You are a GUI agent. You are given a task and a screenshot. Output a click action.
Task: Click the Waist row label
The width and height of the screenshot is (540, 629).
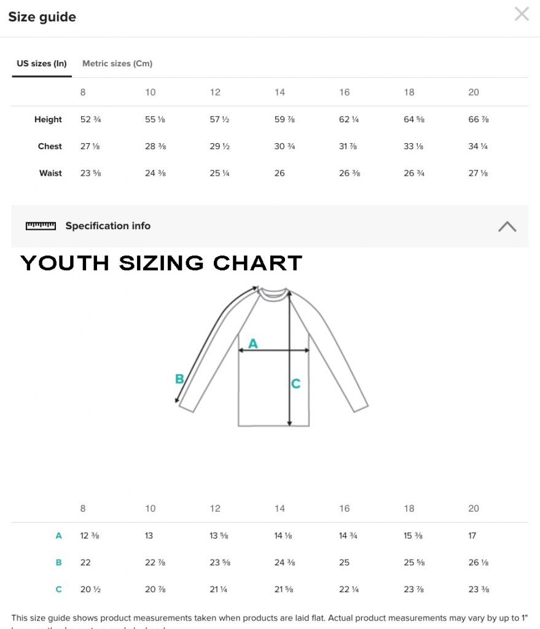50,173
